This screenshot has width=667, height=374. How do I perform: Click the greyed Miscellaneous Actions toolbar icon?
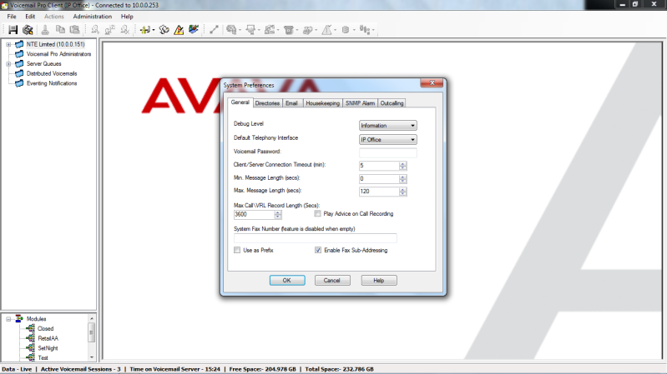click(307, 30)
